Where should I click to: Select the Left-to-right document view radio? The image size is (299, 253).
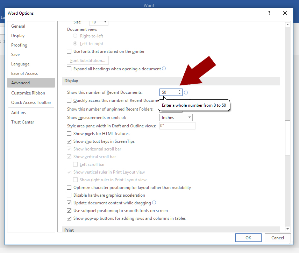(x=75, y=43)
